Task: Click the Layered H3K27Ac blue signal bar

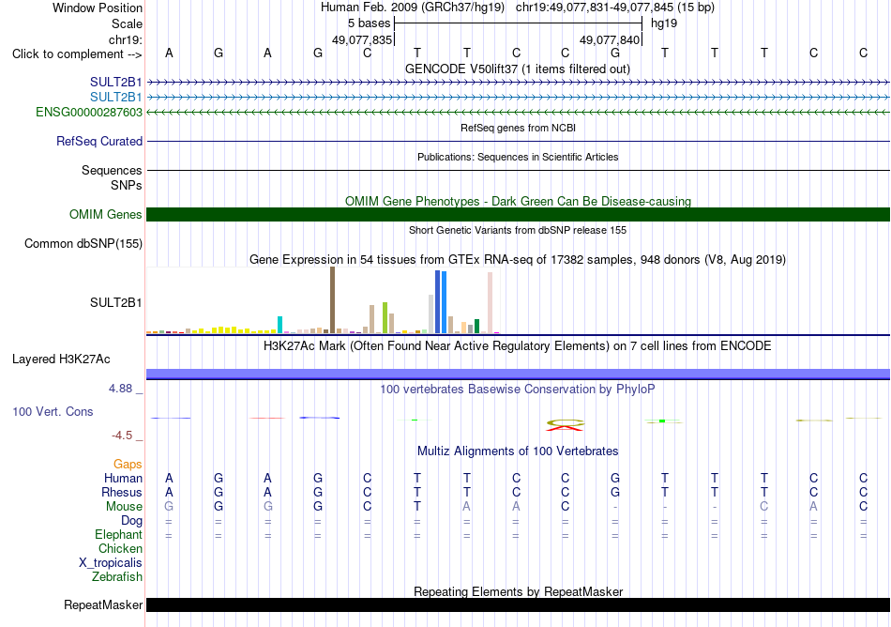Action: click(518, 374)
